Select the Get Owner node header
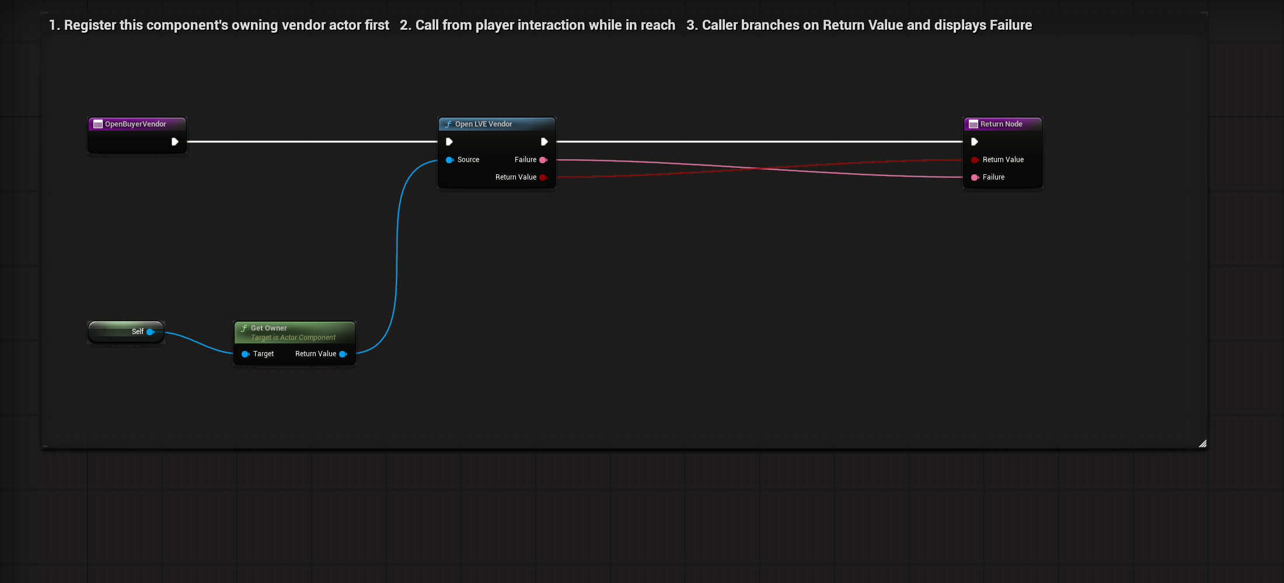 point(295,332)
